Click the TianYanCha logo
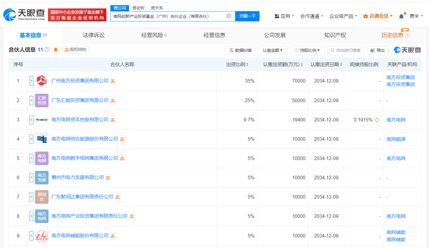The width and height of the screenshot is (429, 248). (x=24, y=14)
